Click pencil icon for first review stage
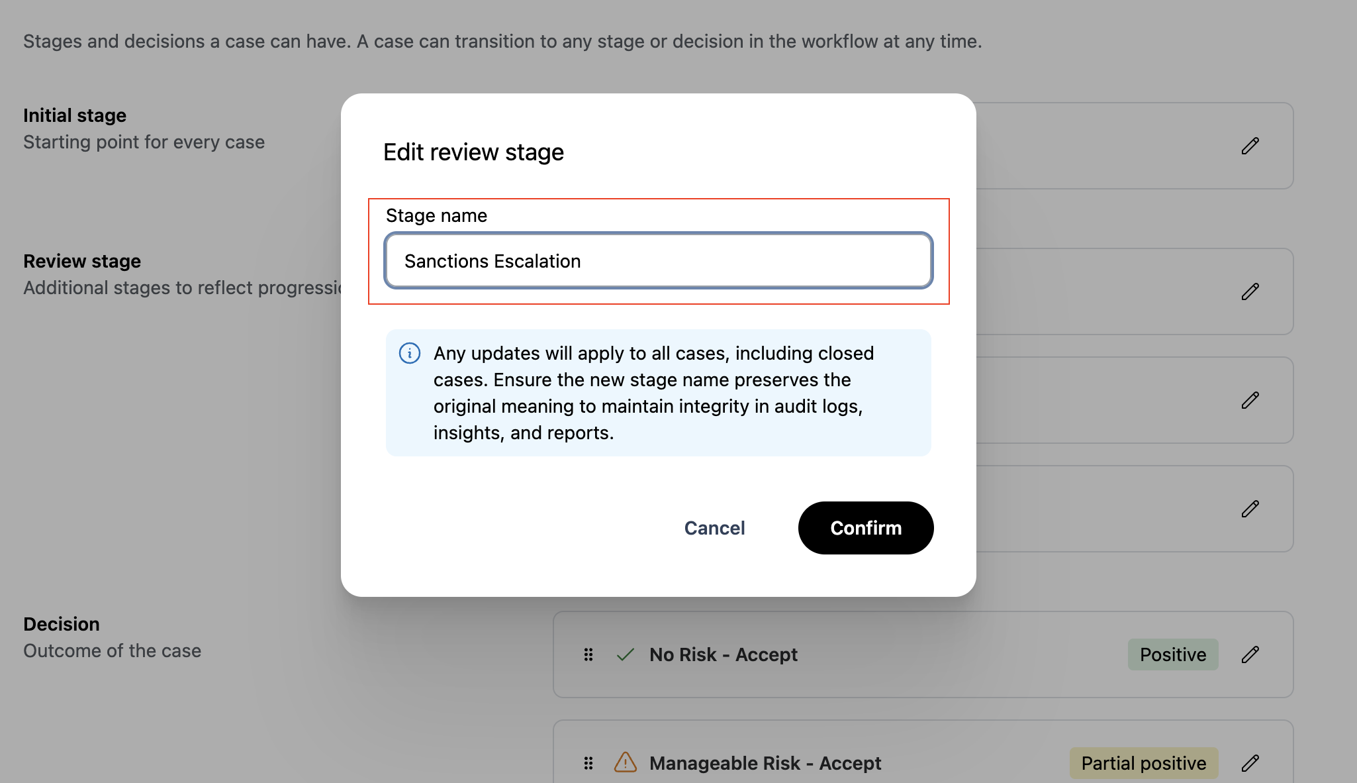This screenshot has width=1357, height=783. pos(1250,291)
